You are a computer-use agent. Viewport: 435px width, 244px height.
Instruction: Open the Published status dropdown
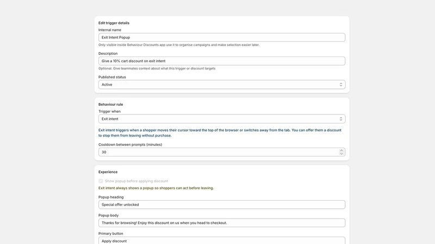coord(222,85)
